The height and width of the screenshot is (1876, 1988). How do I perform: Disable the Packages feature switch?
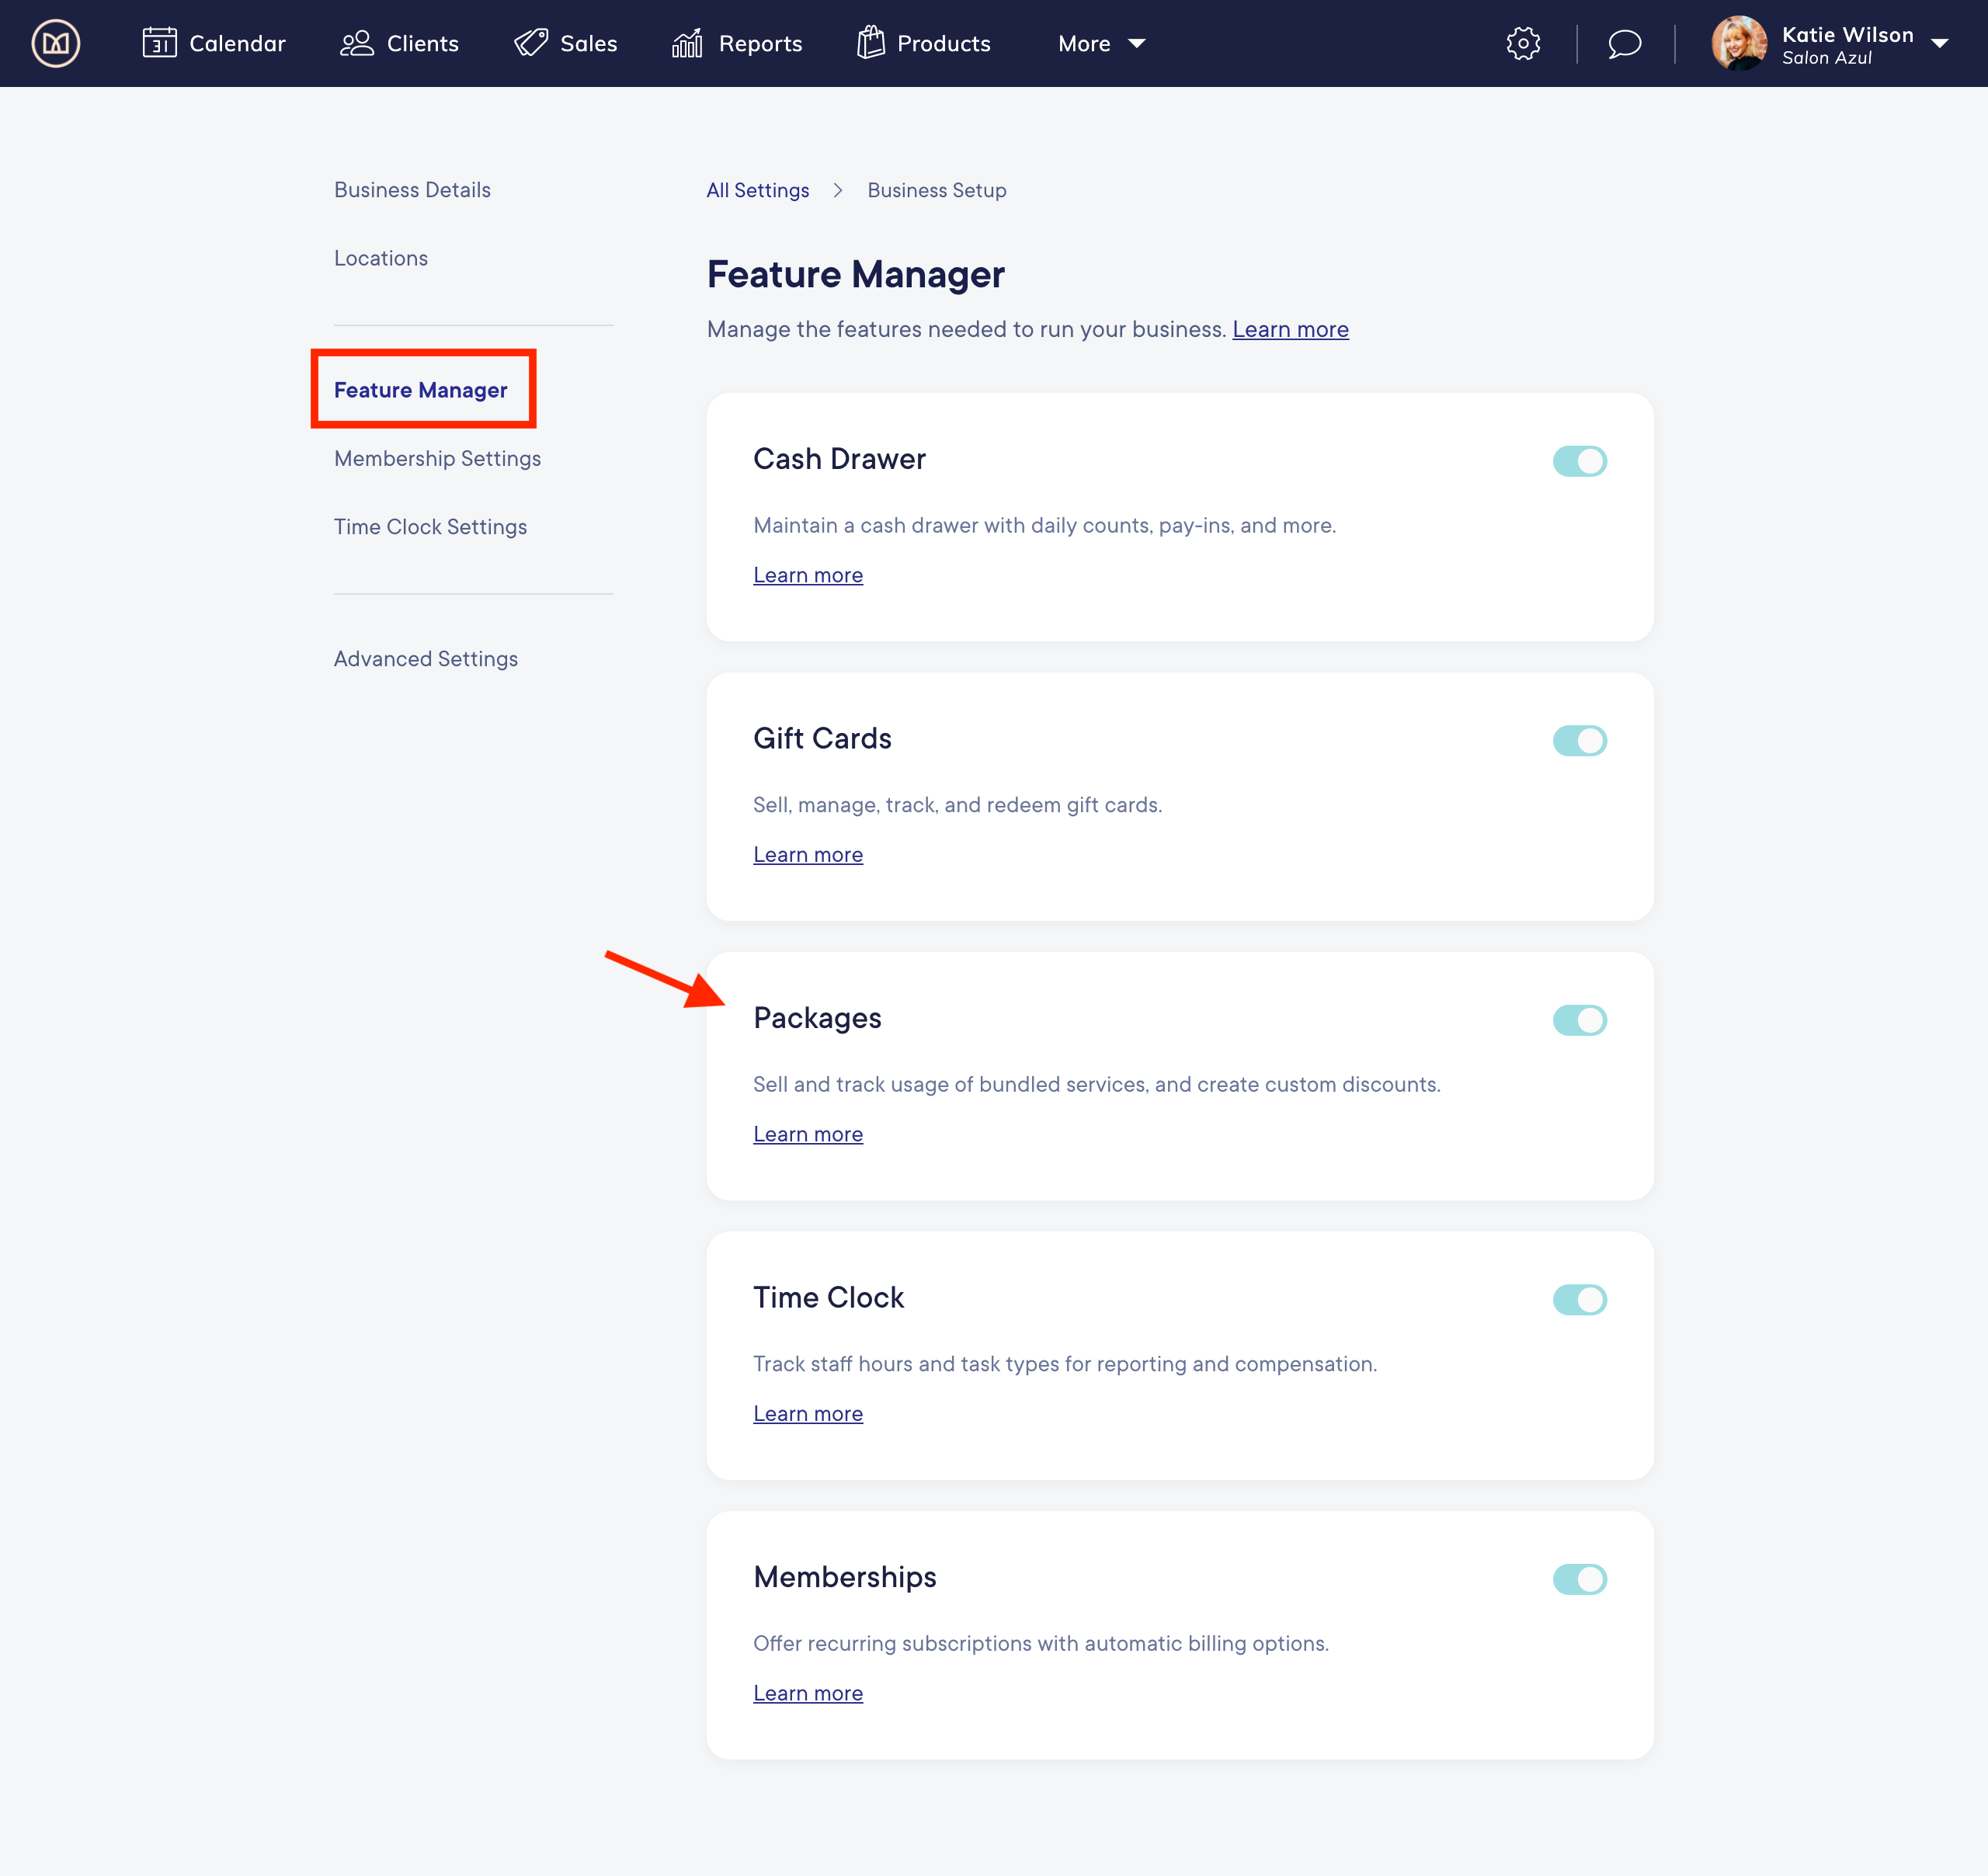tap(1580, 1020)
